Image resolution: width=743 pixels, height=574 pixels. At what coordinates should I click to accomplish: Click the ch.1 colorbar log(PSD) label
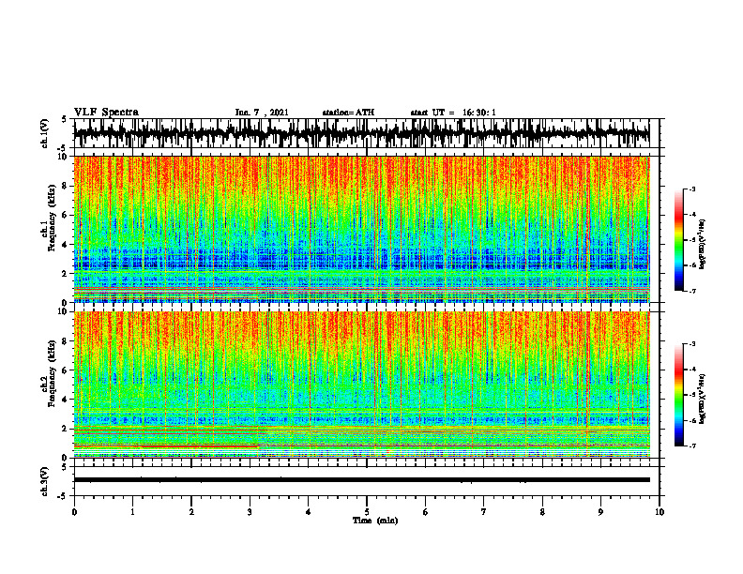pyautogui.click(x=703, y=244)
